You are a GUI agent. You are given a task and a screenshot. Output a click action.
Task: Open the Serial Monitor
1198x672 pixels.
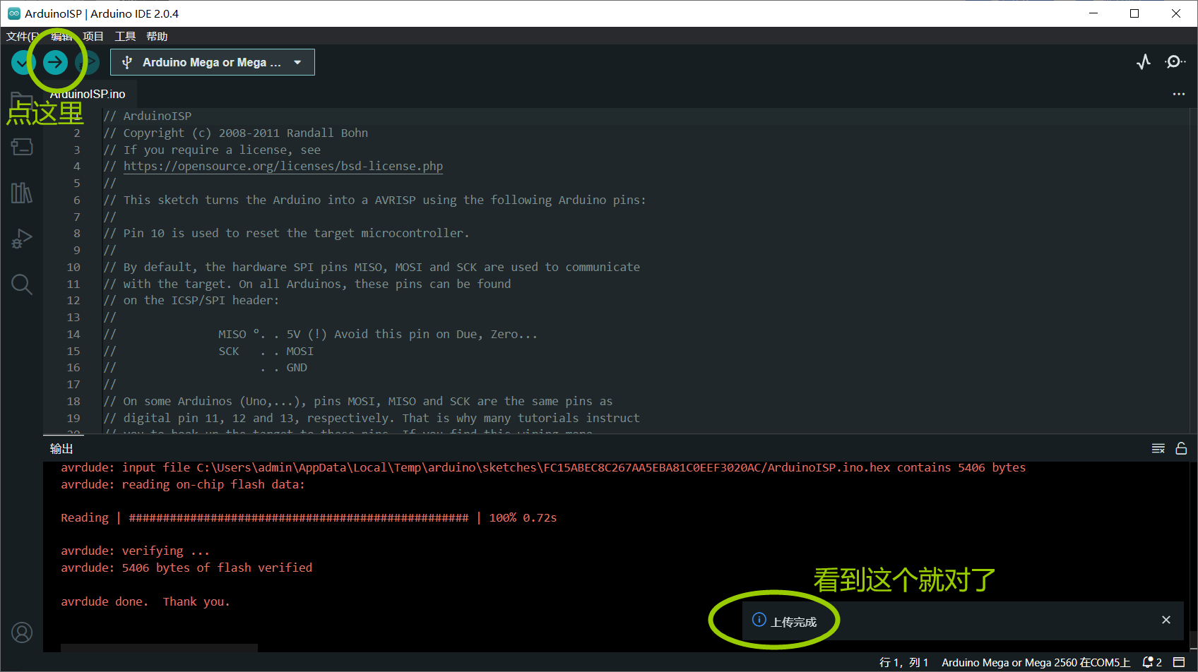pos(1175,62)
